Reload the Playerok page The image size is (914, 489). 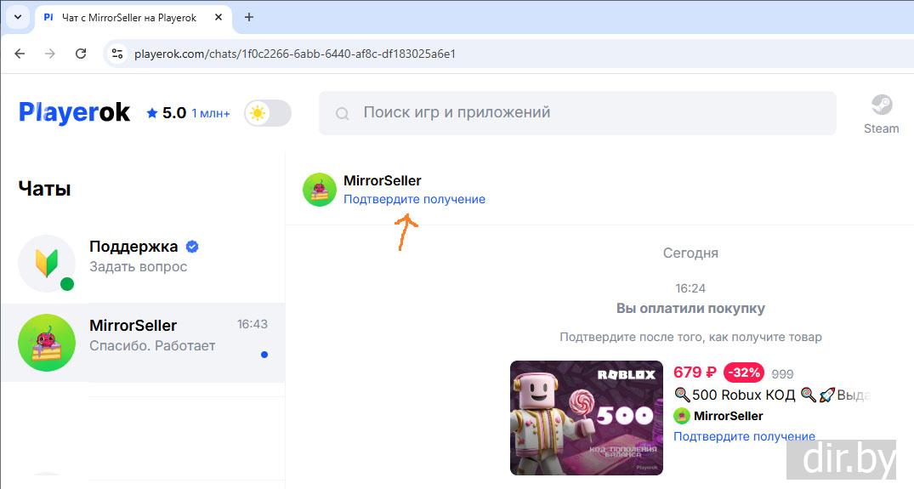click(x=81, y=54)
